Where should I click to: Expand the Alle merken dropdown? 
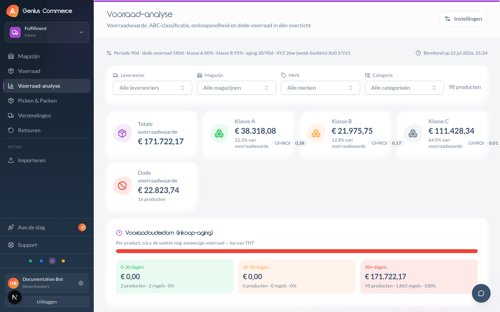click(320, 88)
